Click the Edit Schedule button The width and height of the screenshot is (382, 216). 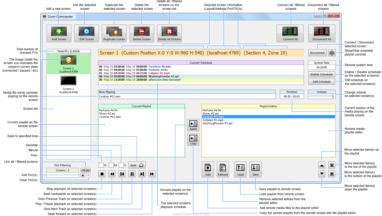coord(322,82)
